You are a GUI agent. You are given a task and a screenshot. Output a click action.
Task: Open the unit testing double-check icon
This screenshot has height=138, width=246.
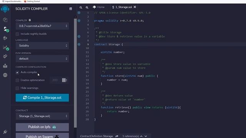click(x=5, y=56)
